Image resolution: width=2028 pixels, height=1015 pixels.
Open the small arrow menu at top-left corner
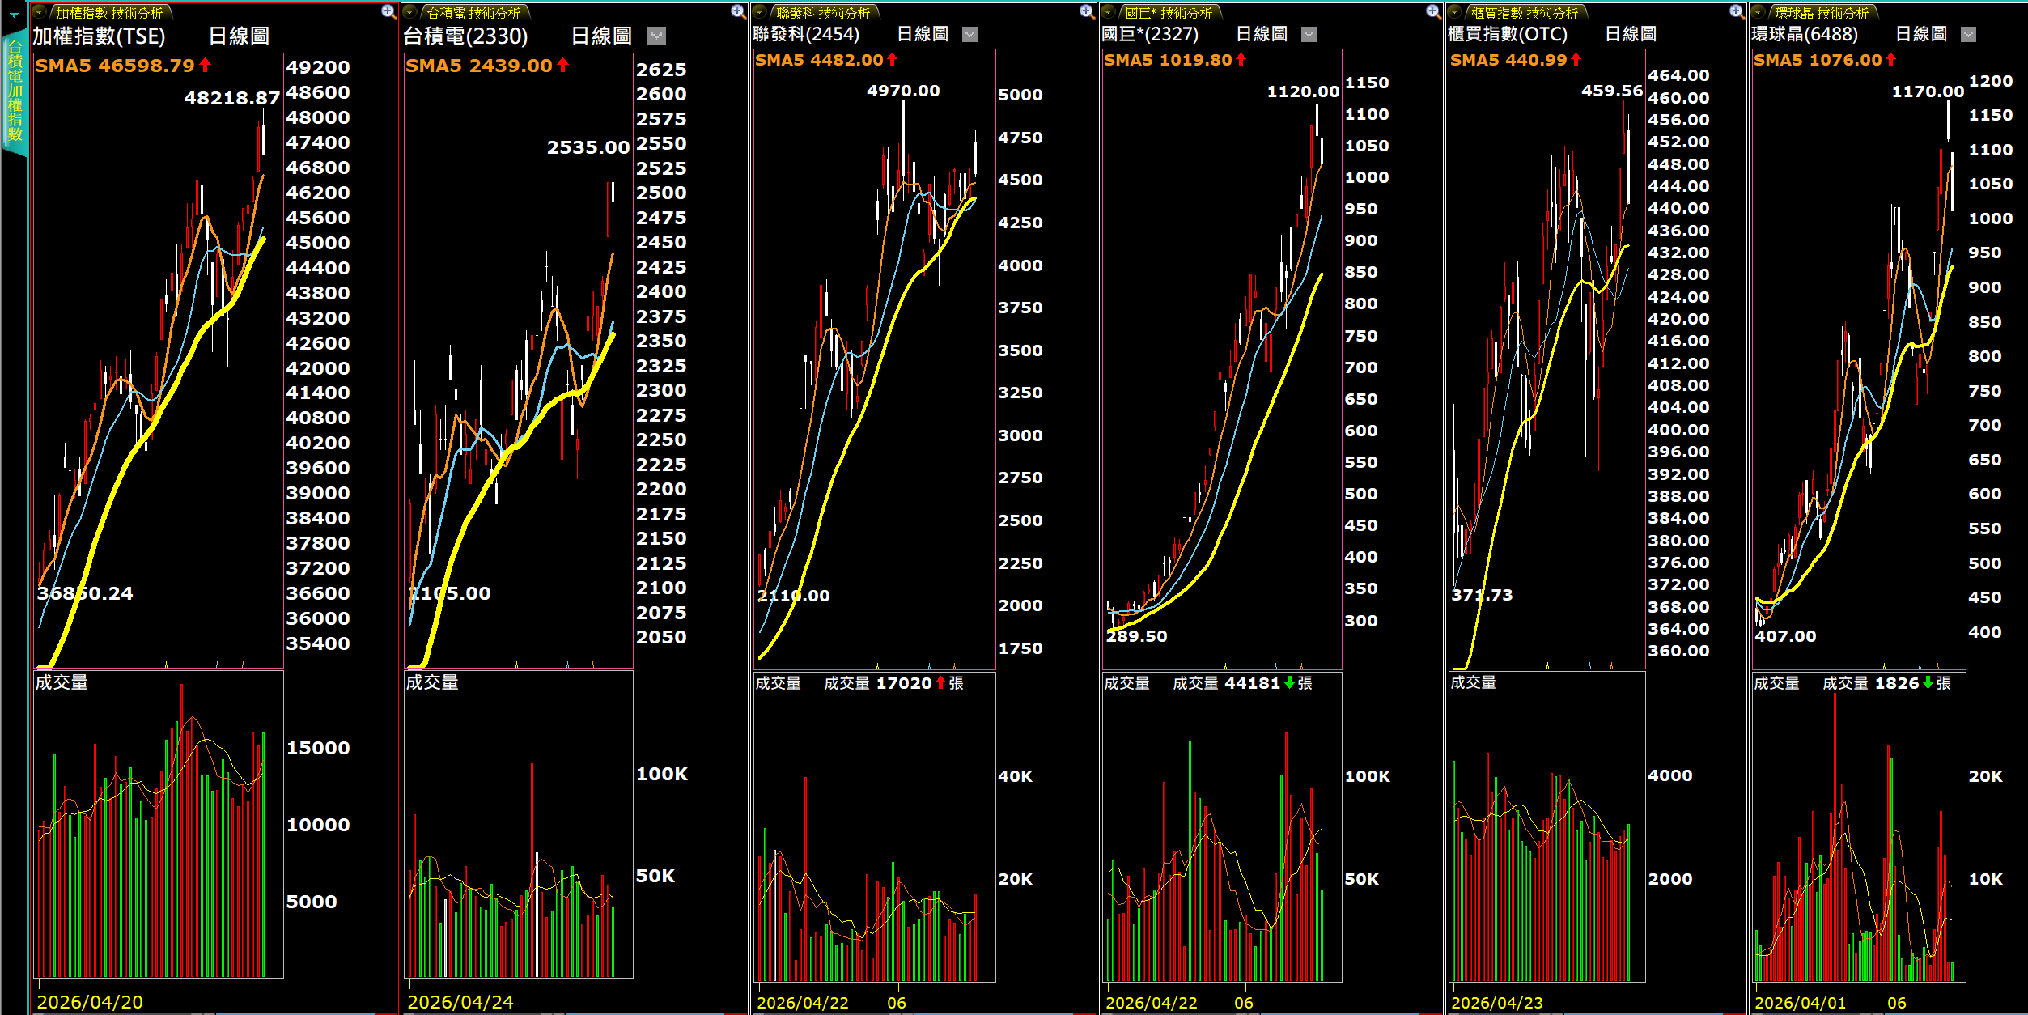tap(14, 15)
